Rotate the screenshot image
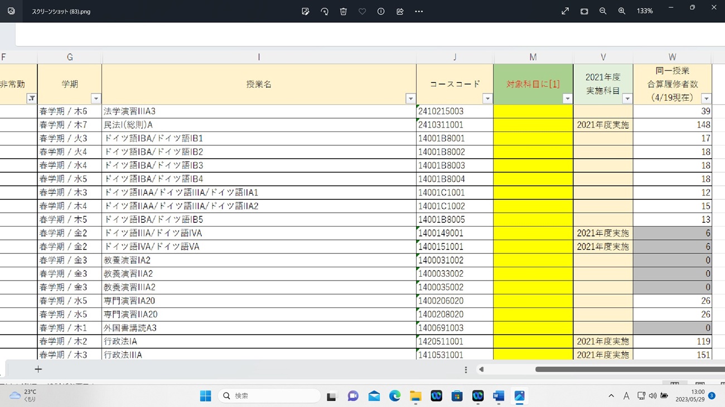The image size is (725, 407). (325, 11)
